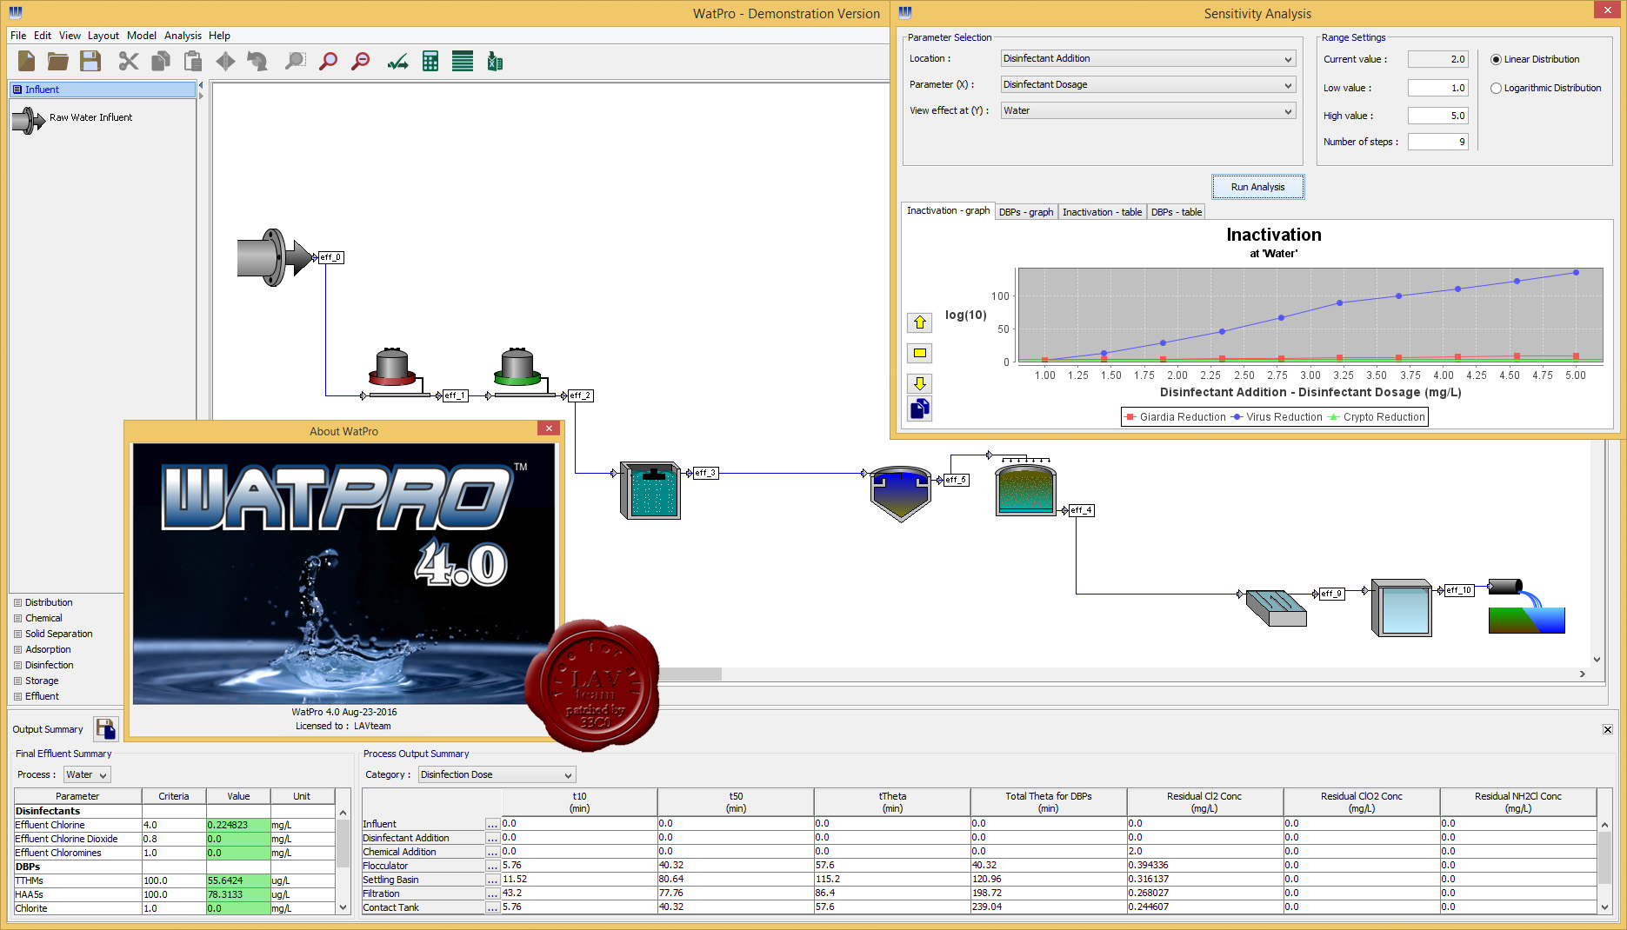Click the flip/mirror toolbar icon
1627x930 pixels.
click(225, 61)
